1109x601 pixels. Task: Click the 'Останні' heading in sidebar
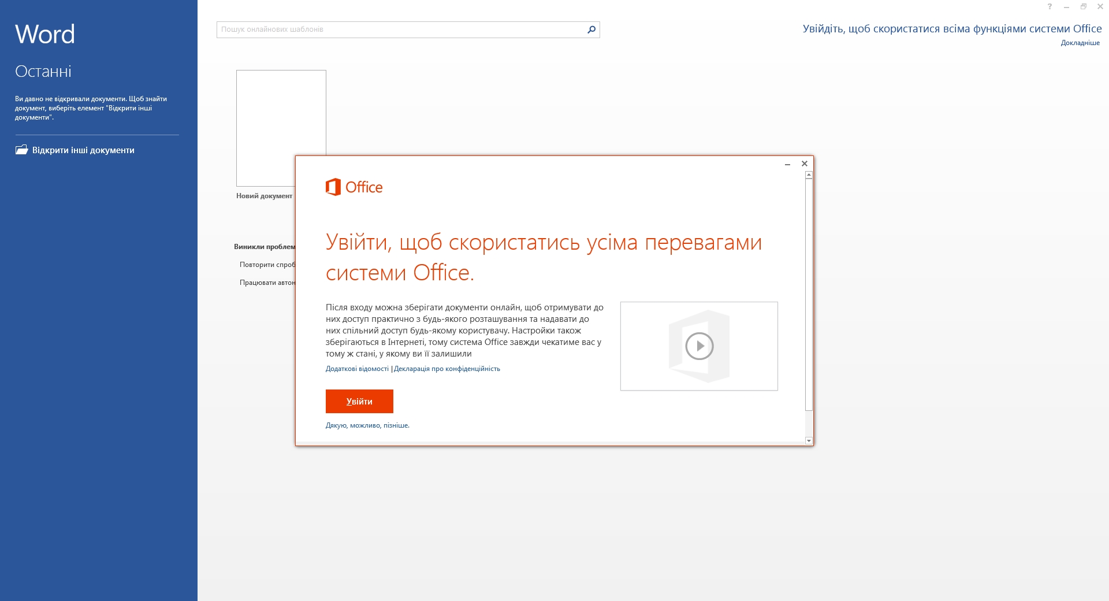(x=43, y=72)
